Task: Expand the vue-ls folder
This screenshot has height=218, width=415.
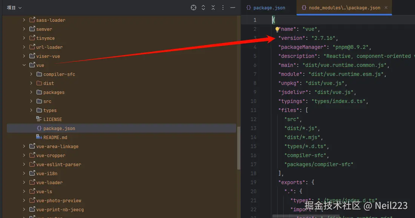Action: [24, 191]
